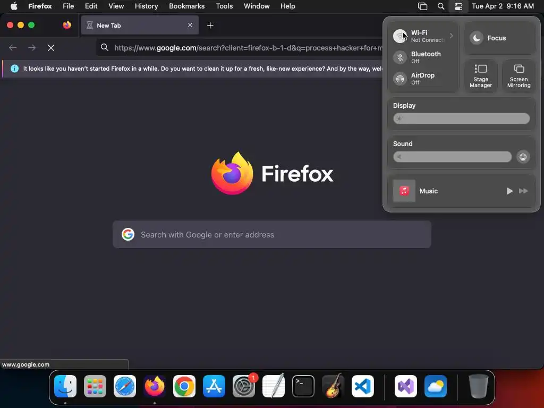544x408 pixels.
Task: Open the Trash in the dock
Action: 479,386
